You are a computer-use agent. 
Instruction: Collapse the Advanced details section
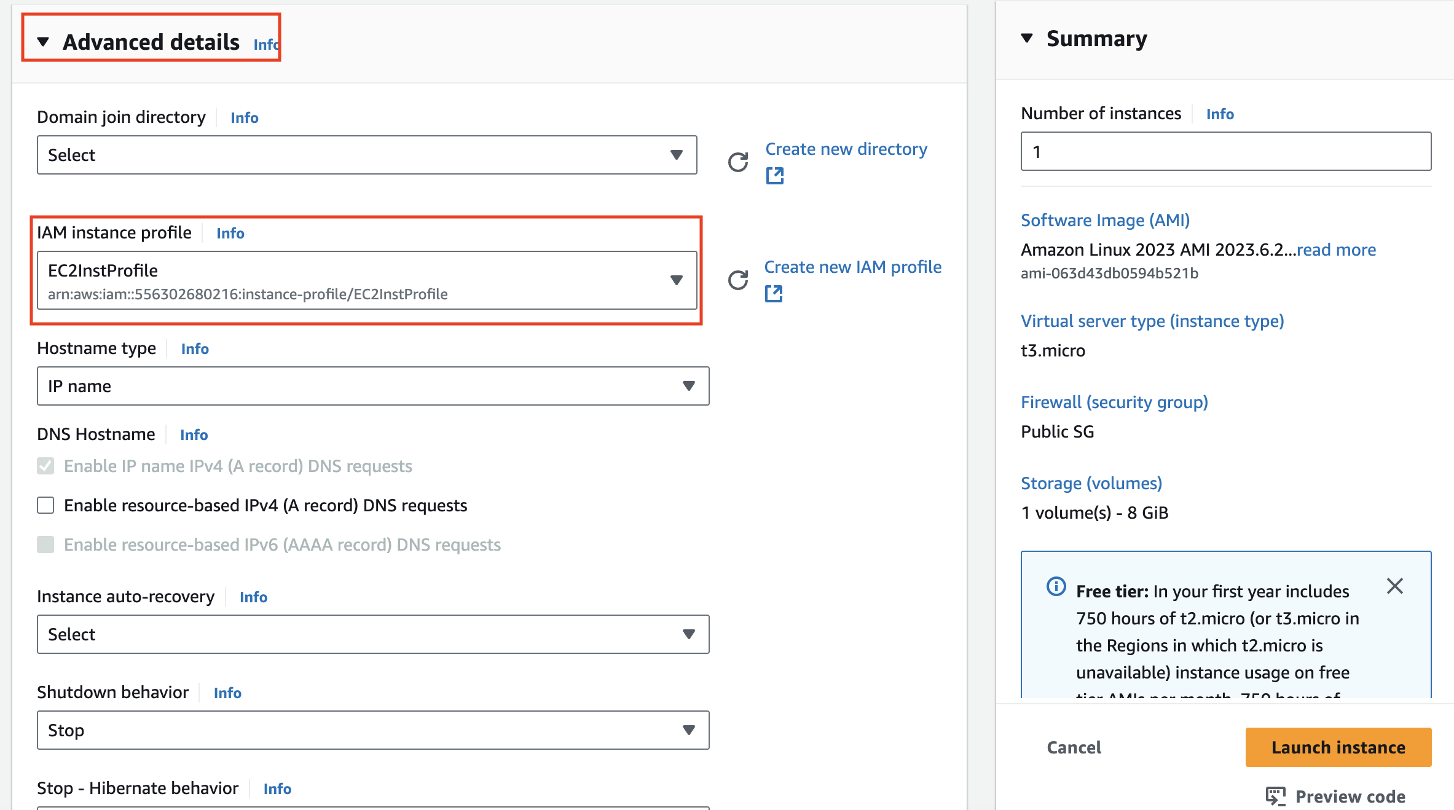click(x=43, y=42)
